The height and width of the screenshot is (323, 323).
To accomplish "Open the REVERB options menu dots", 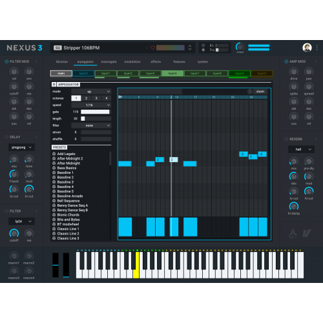I will point(316,139).
